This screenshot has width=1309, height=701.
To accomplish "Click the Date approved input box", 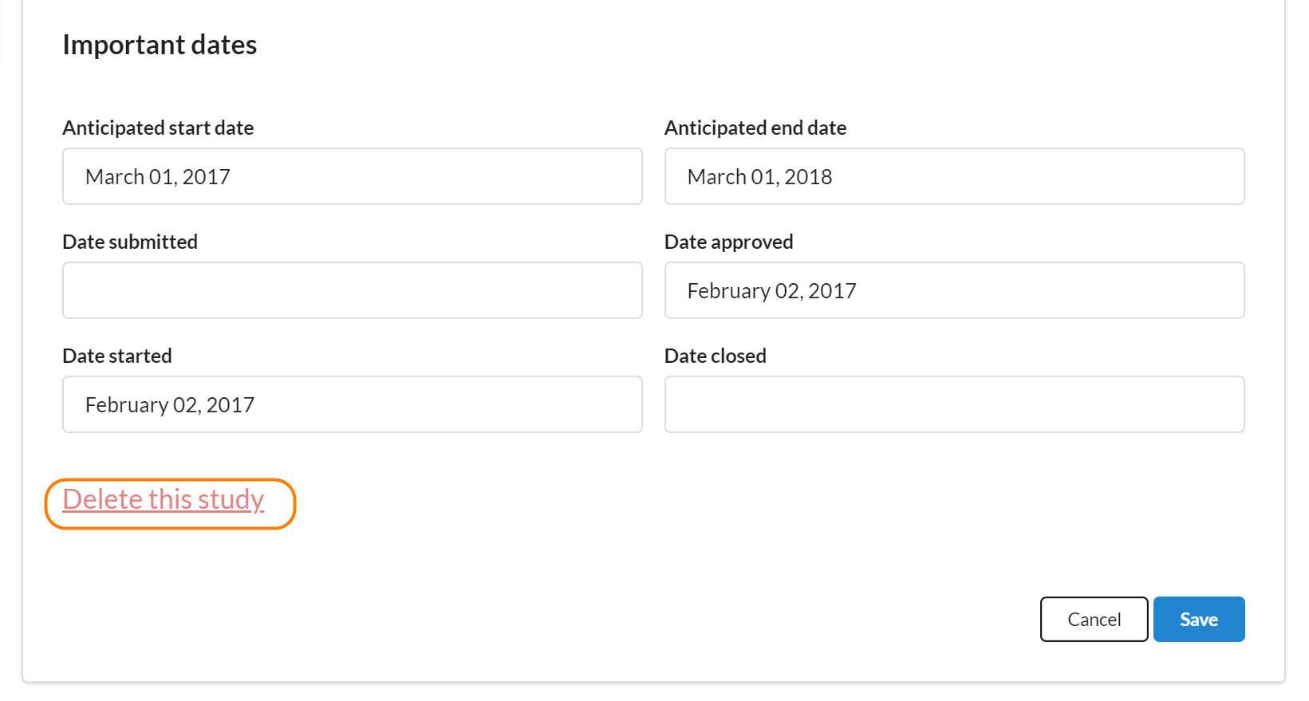I will click(x=954, y=290).
